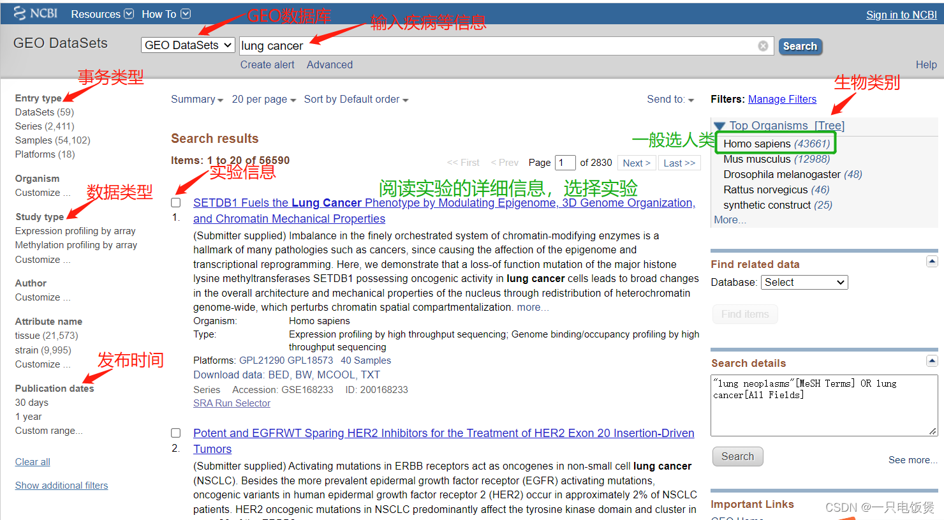Select Homo sapiens (43661) organism
Image resolution: width=944 pixels, height=520 pixels.
[777, 144]
